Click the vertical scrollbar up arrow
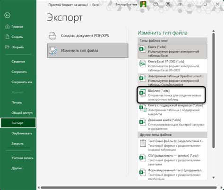Viewport: 224px width, 190px height. point(214,31)
